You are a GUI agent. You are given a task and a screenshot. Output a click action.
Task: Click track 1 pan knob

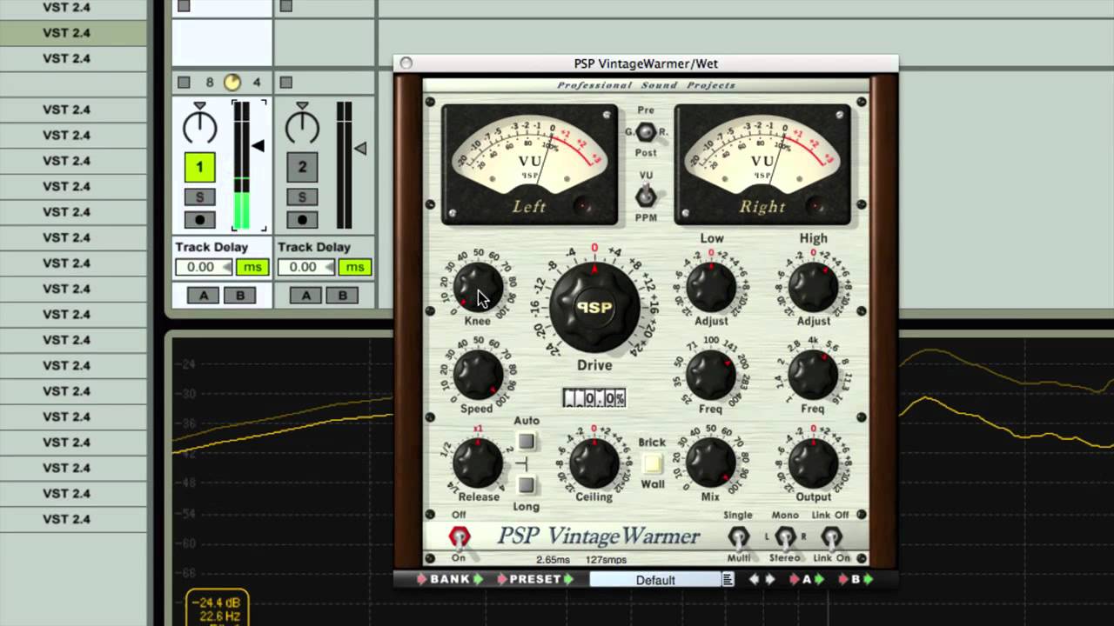coord(199,127)
